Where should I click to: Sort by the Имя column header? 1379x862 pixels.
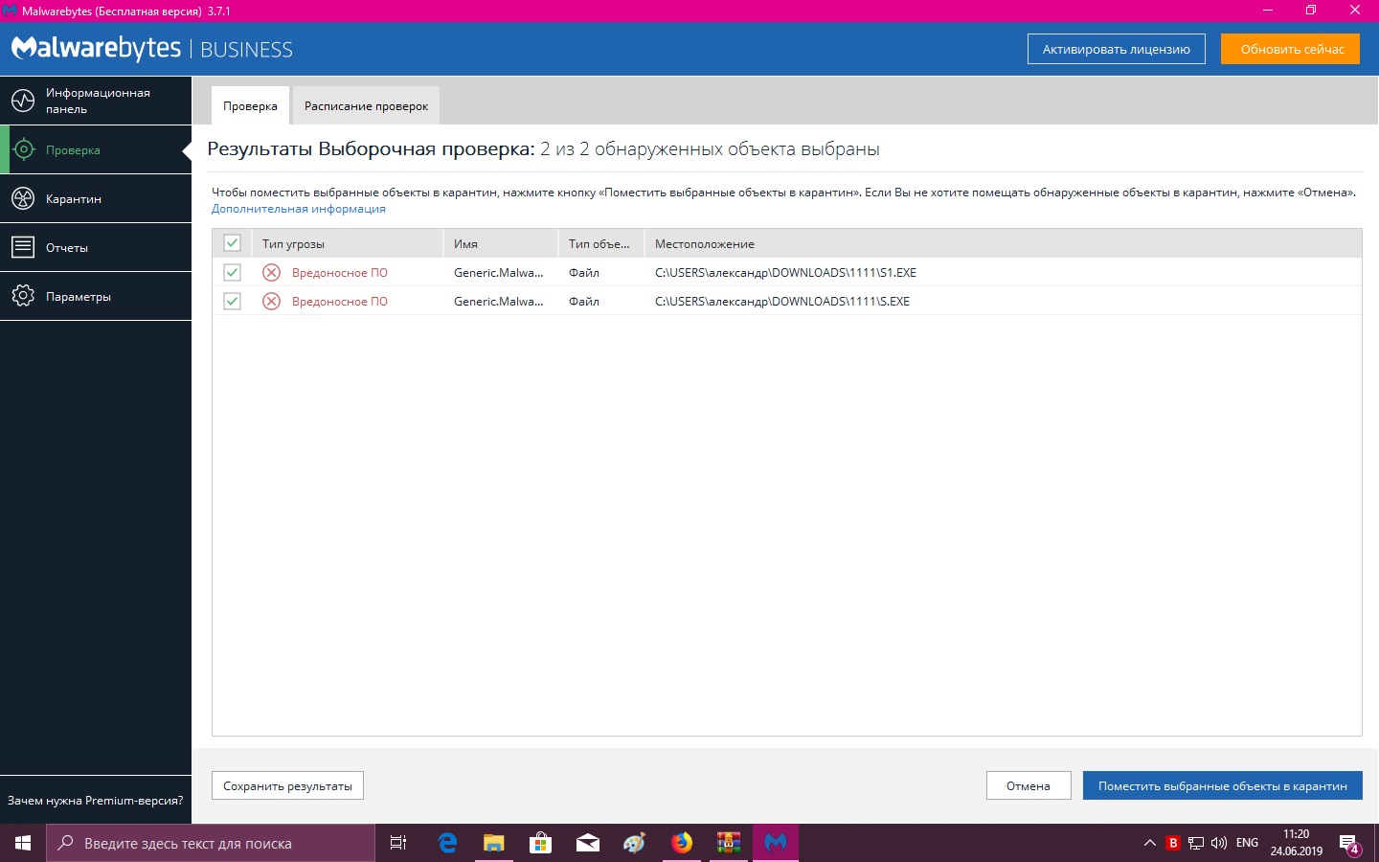[x=501, y=243]
